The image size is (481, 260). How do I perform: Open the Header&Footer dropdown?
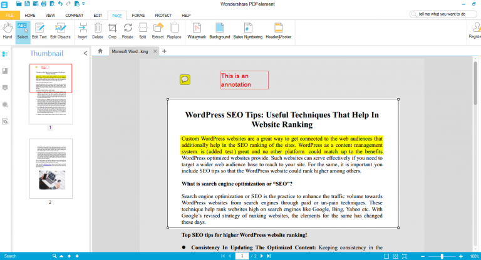(279, 31)
